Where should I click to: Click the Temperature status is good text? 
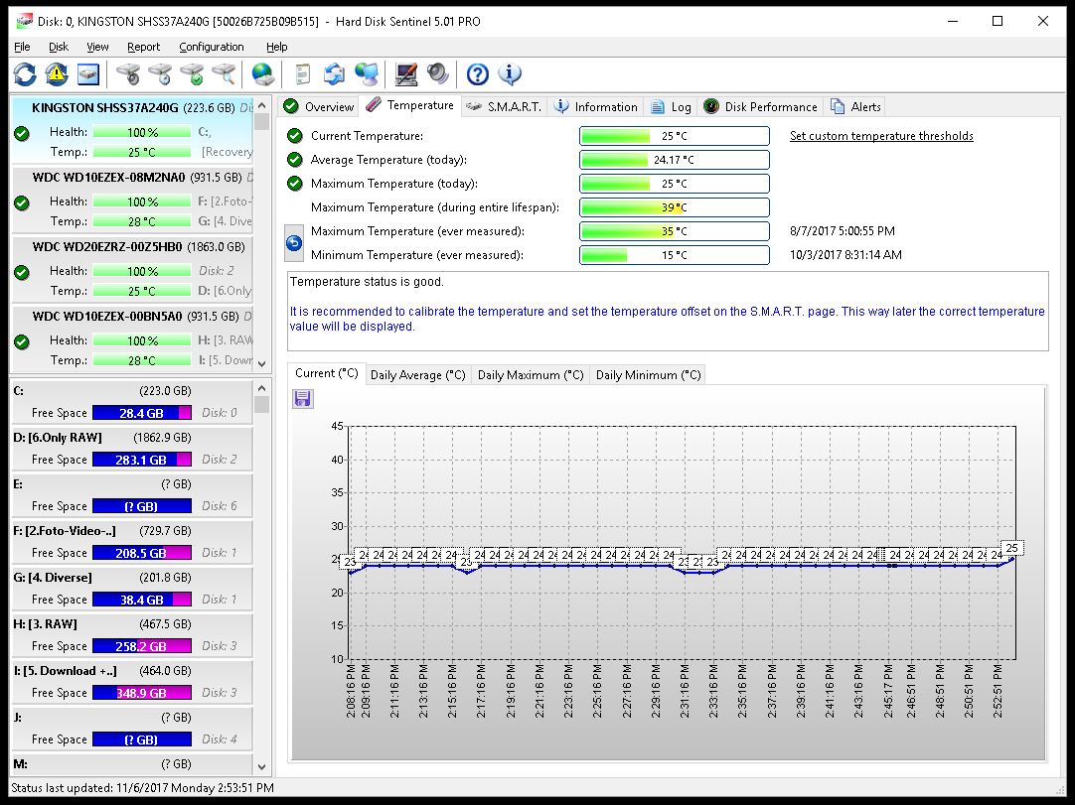coord(367,282)
